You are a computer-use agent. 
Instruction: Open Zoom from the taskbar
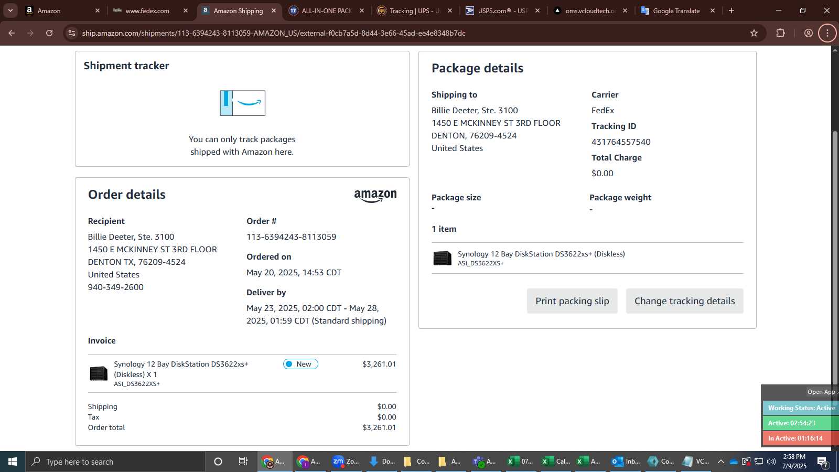tap(346, 462)
